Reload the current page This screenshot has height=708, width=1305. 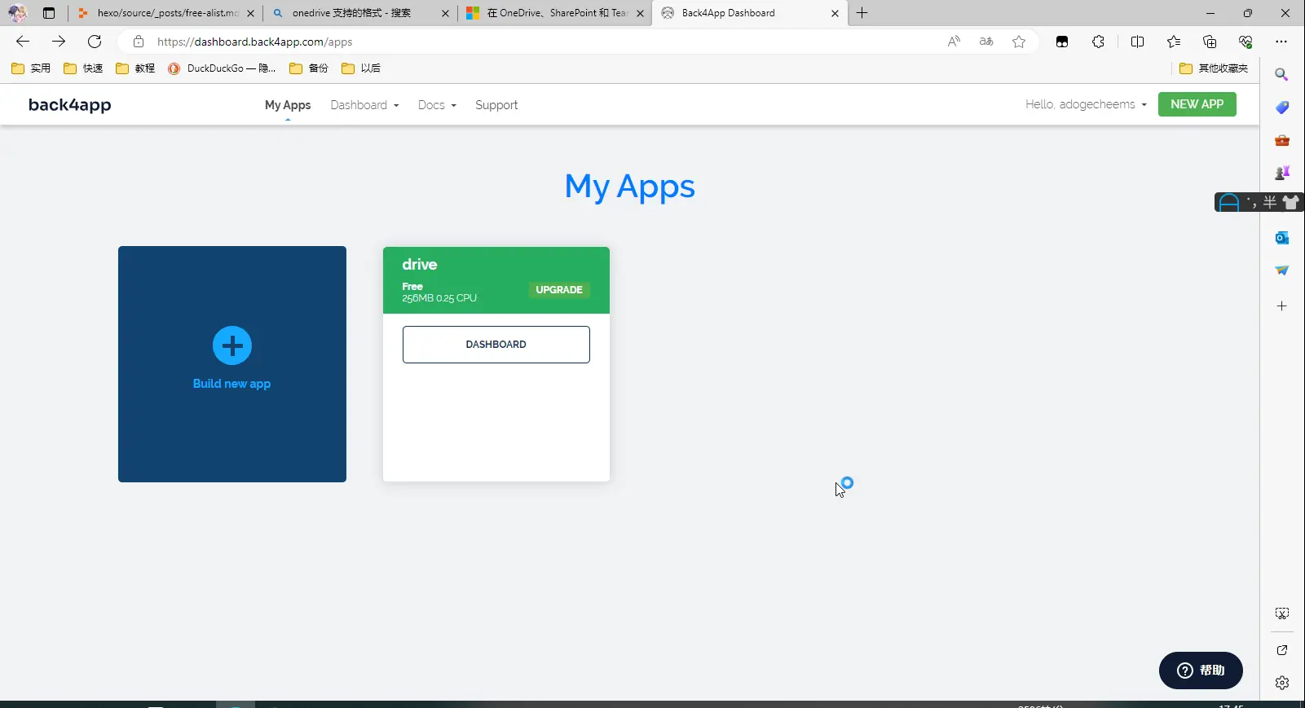(x=95, y=42)
